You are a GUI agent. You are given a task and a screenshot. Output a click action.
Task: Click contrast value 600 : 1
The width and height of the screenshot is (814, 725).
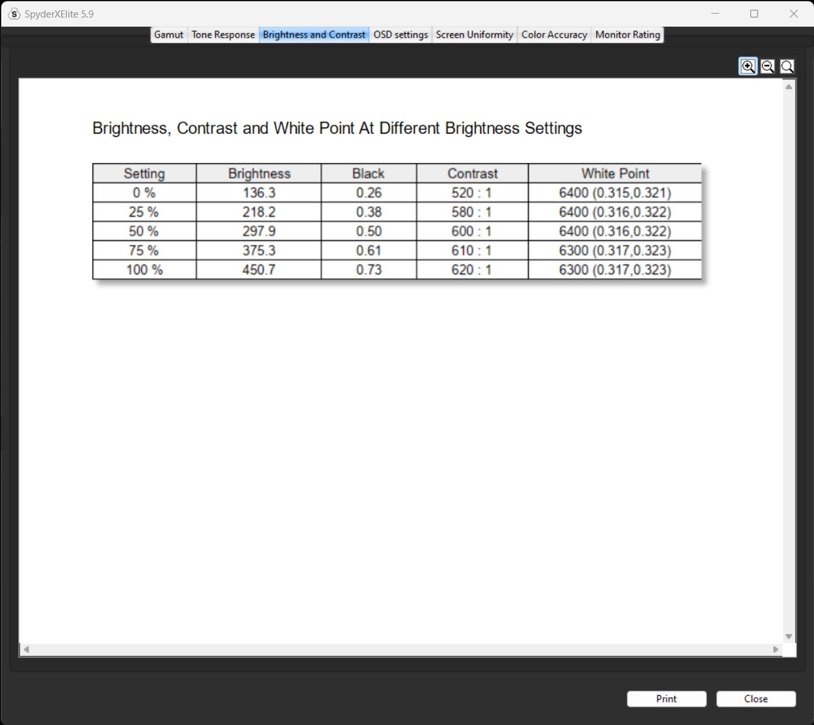[472, 231]
